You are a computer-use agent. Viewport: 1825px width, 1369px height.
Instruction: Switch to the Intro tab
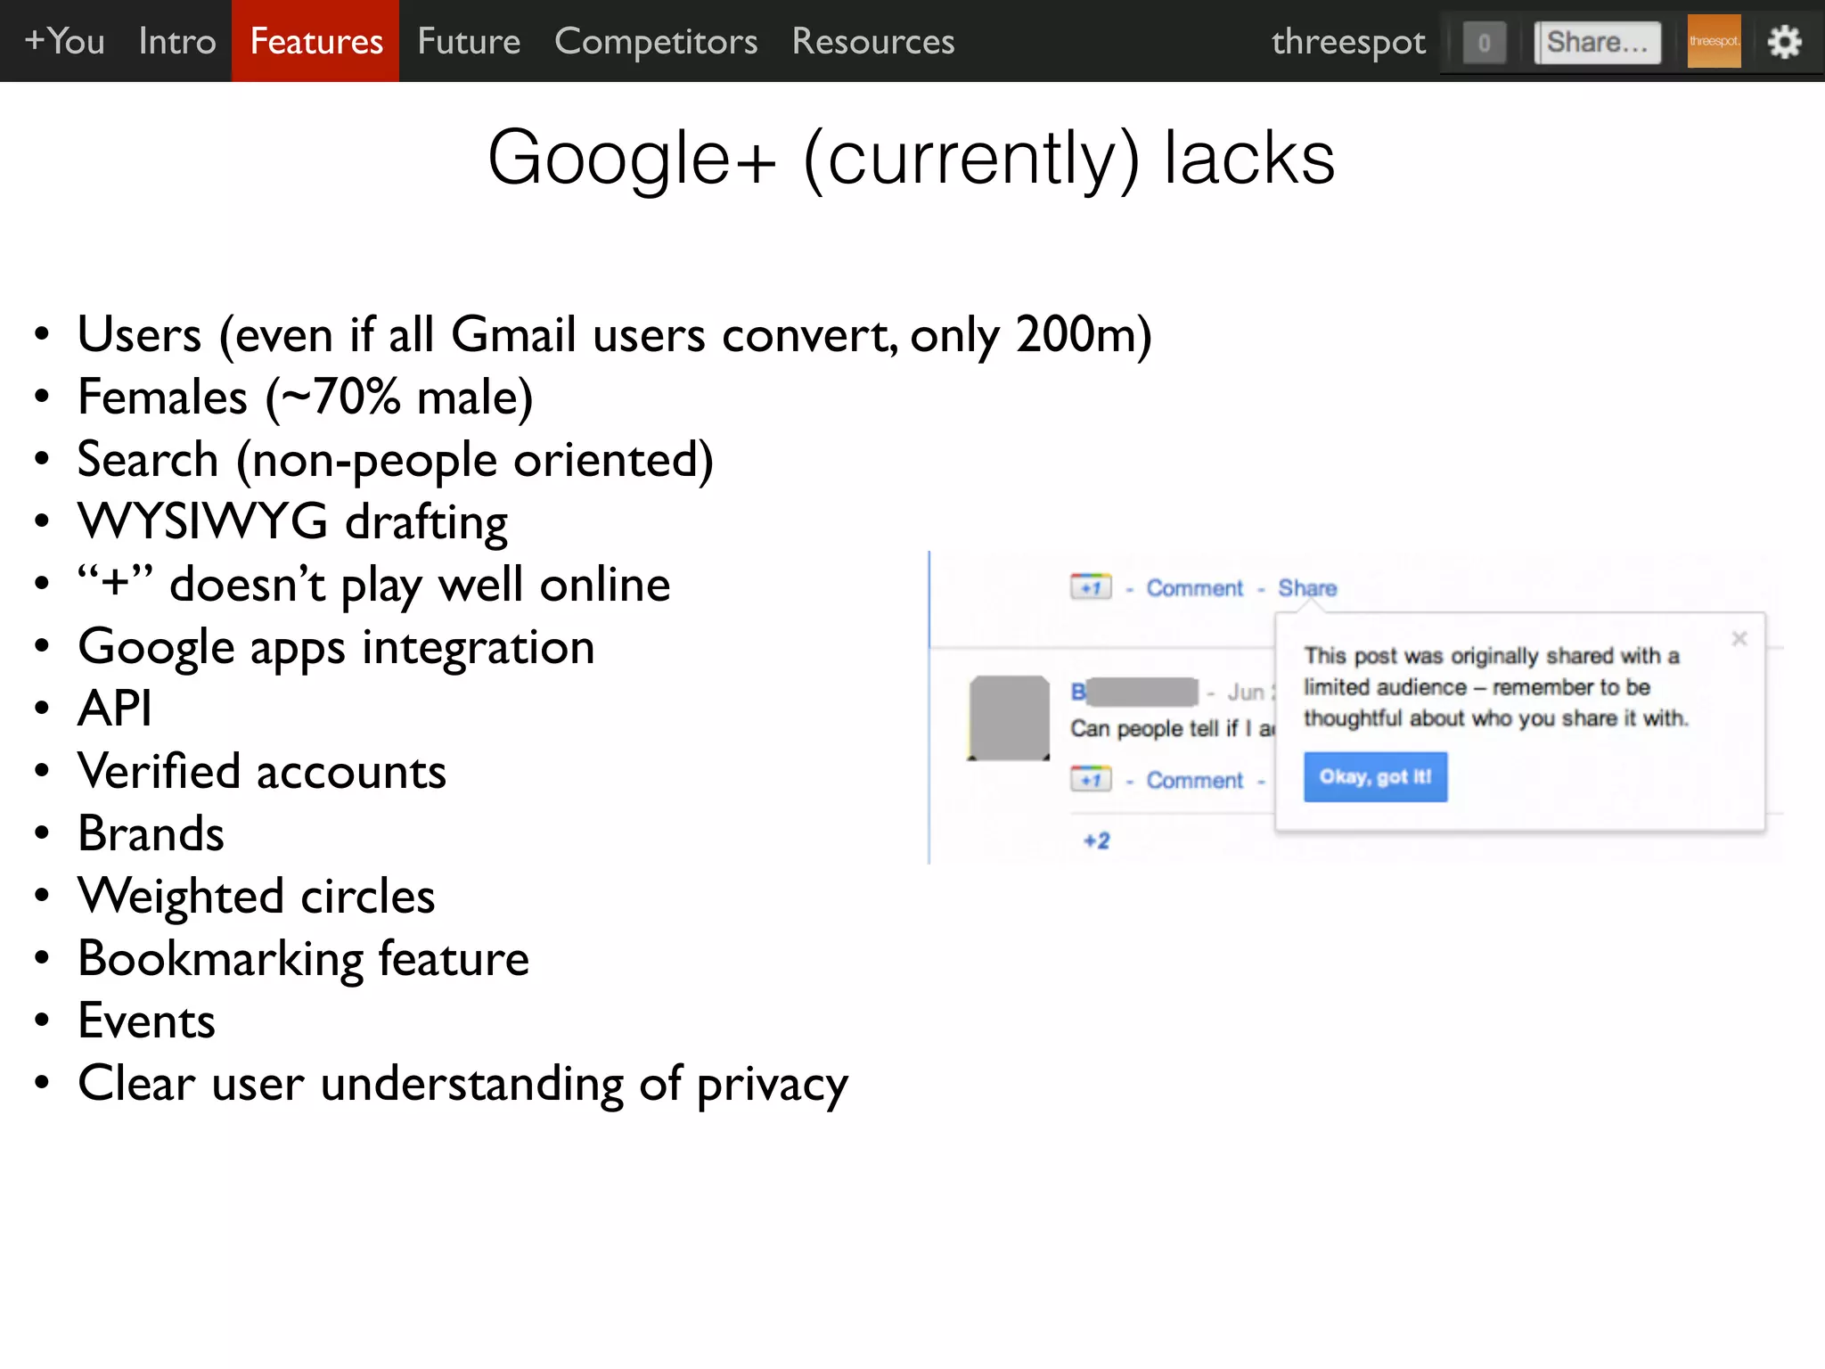(177, 41)
